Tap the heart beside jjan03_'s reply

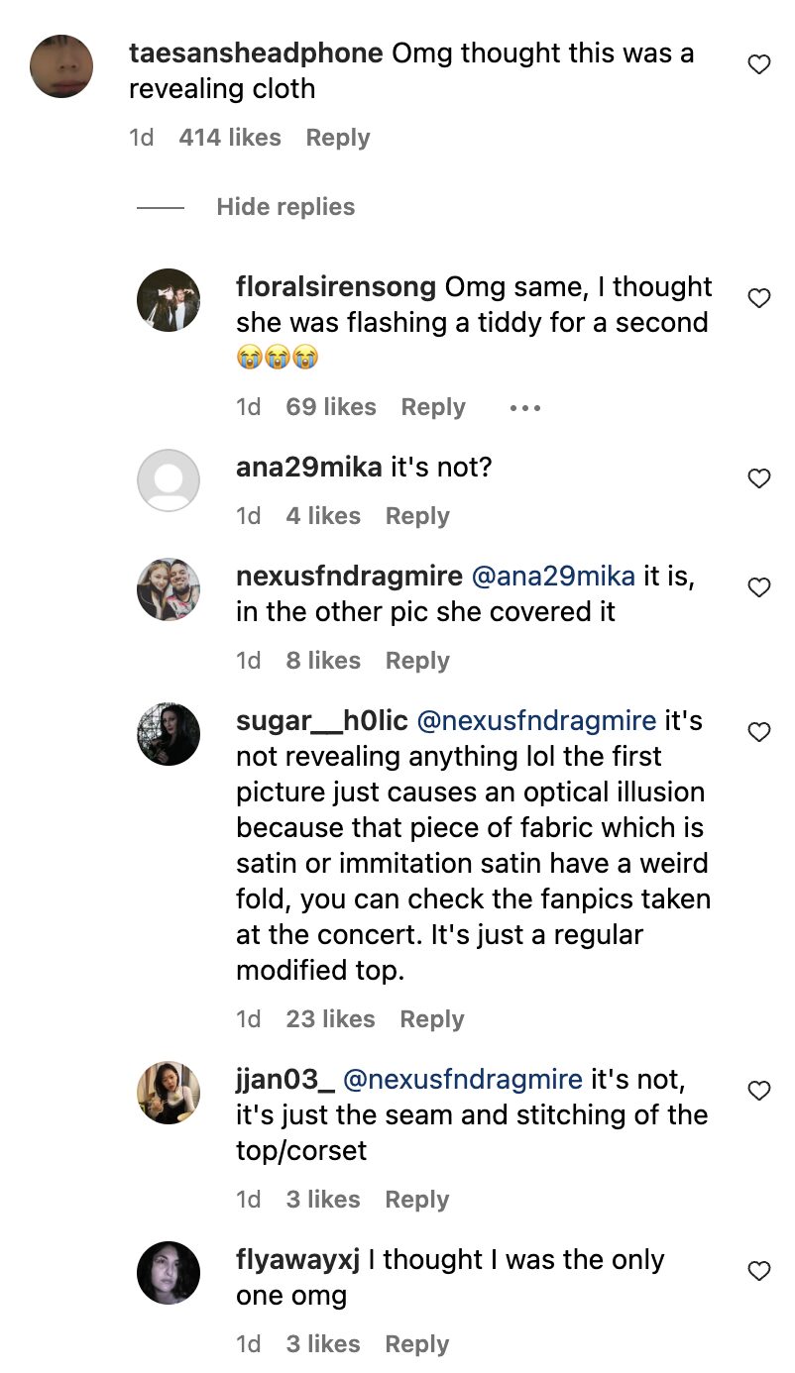(x=758, y=1091)
